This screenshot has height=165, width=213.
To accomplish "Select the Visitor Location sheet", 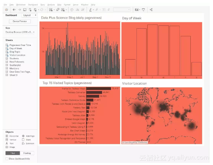I will click(x=15, y=55).
